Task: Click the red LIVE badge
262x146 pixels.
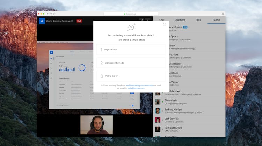Action: pyautogui.click(x=79, y=21)
